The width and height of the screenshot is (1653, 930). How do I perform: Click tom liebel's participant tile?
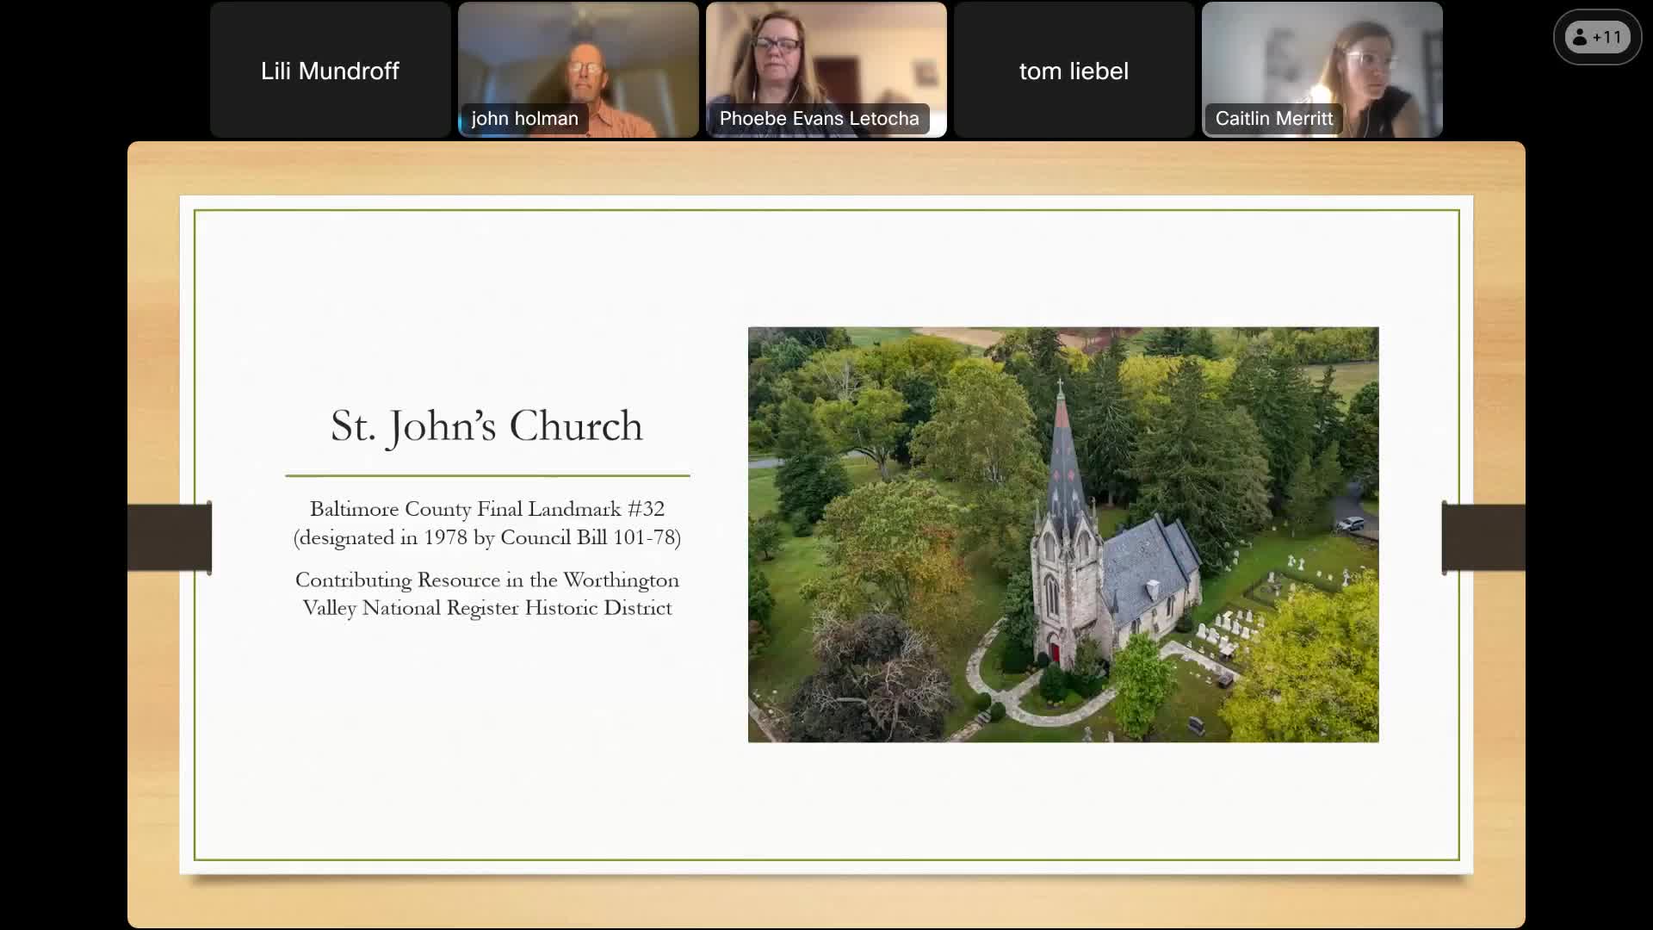pyautogui.click(x=1074, y=71)
